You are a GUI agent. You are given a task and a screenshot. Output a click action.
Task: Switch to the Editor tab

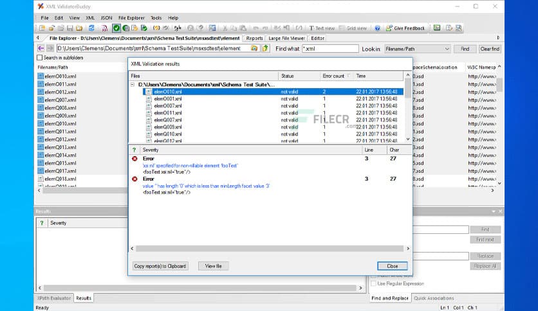click(317, 39)
